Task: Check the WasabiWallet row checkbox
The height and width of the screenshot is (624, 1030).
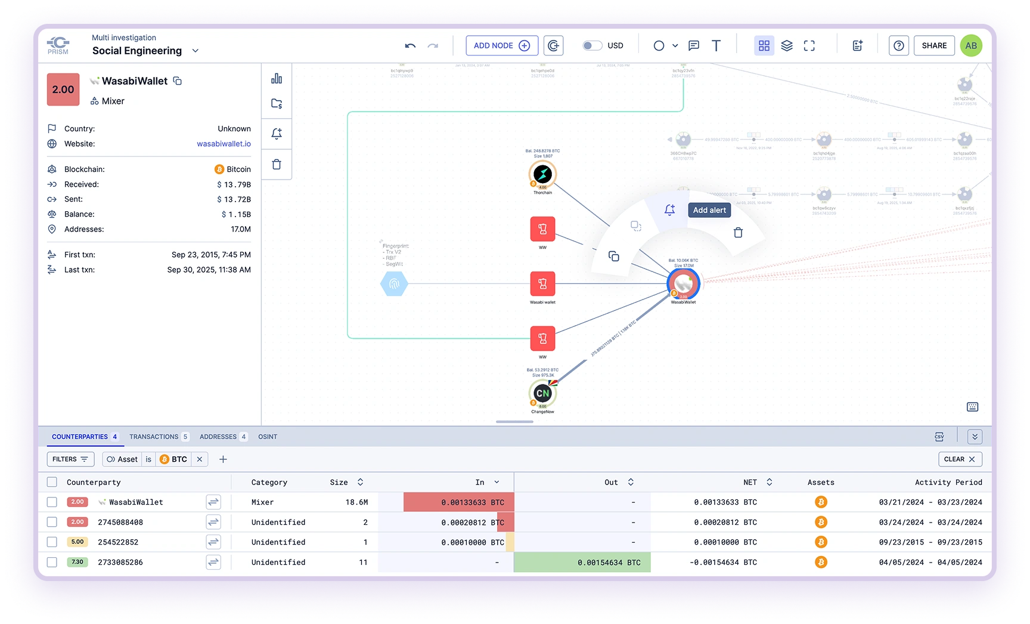Action: (x=52, y=502)
